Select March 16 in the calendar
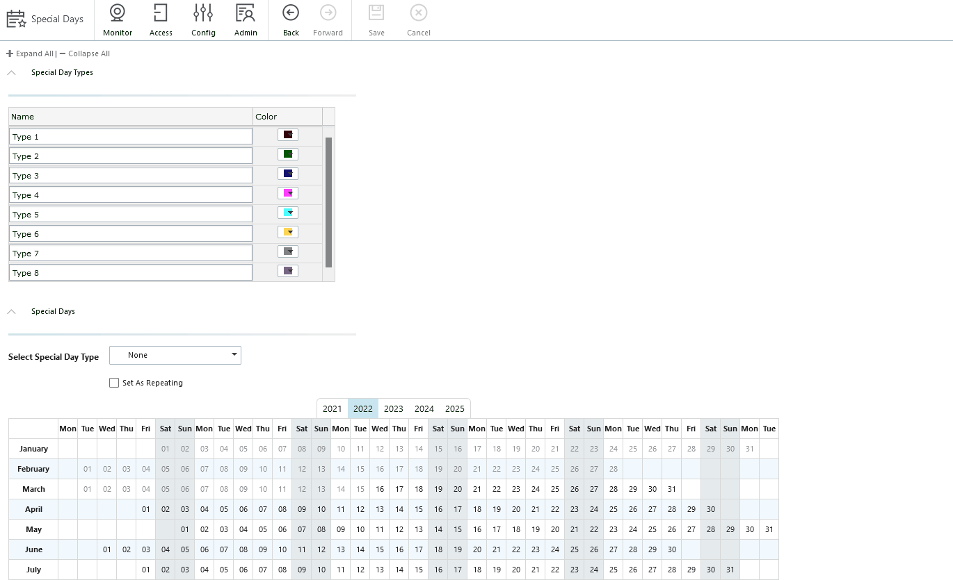953x580 pixels. click(x=380, y=489)
